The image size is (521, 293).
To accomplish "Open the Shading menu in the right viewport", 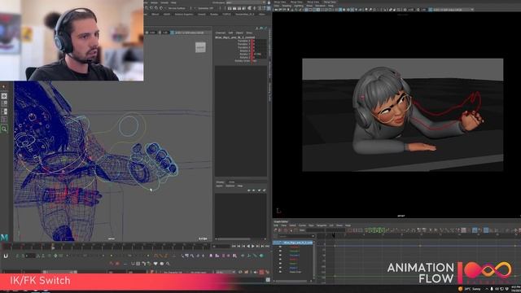I will 287,6.
